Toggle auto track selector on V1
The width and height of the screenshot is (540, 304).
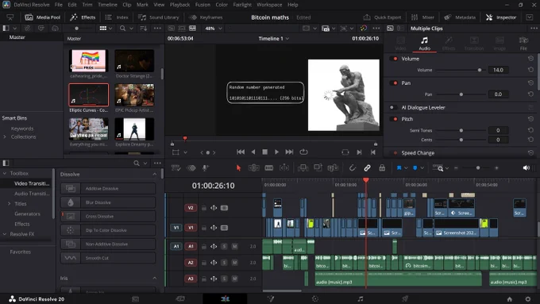click(214, 228)
